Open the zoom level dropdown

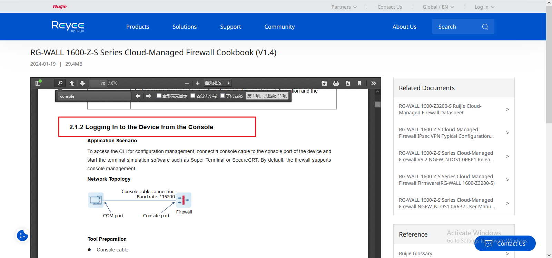(217, 83)
